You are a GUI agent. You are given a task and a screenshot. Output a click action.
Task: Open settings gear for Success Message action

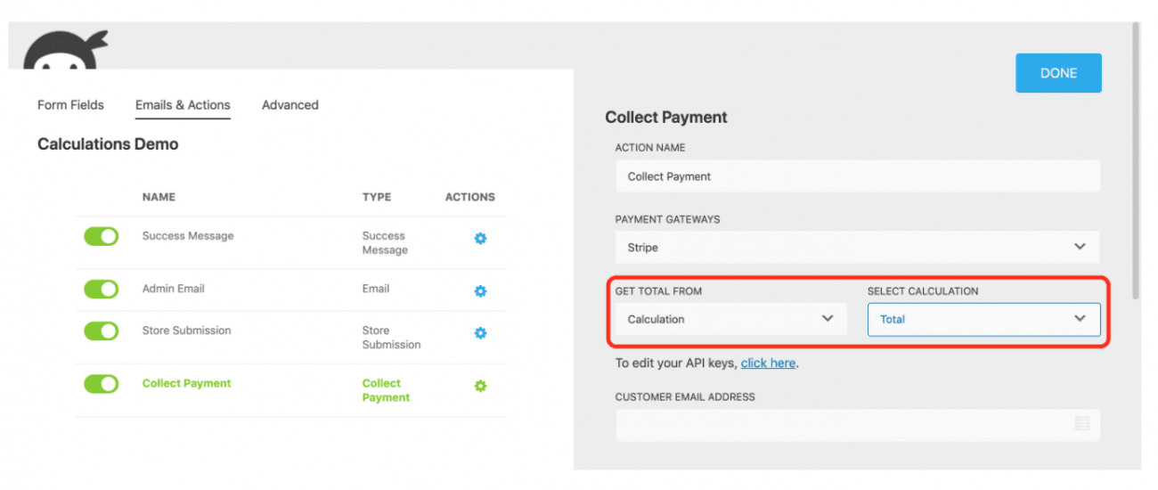point(480,239)
